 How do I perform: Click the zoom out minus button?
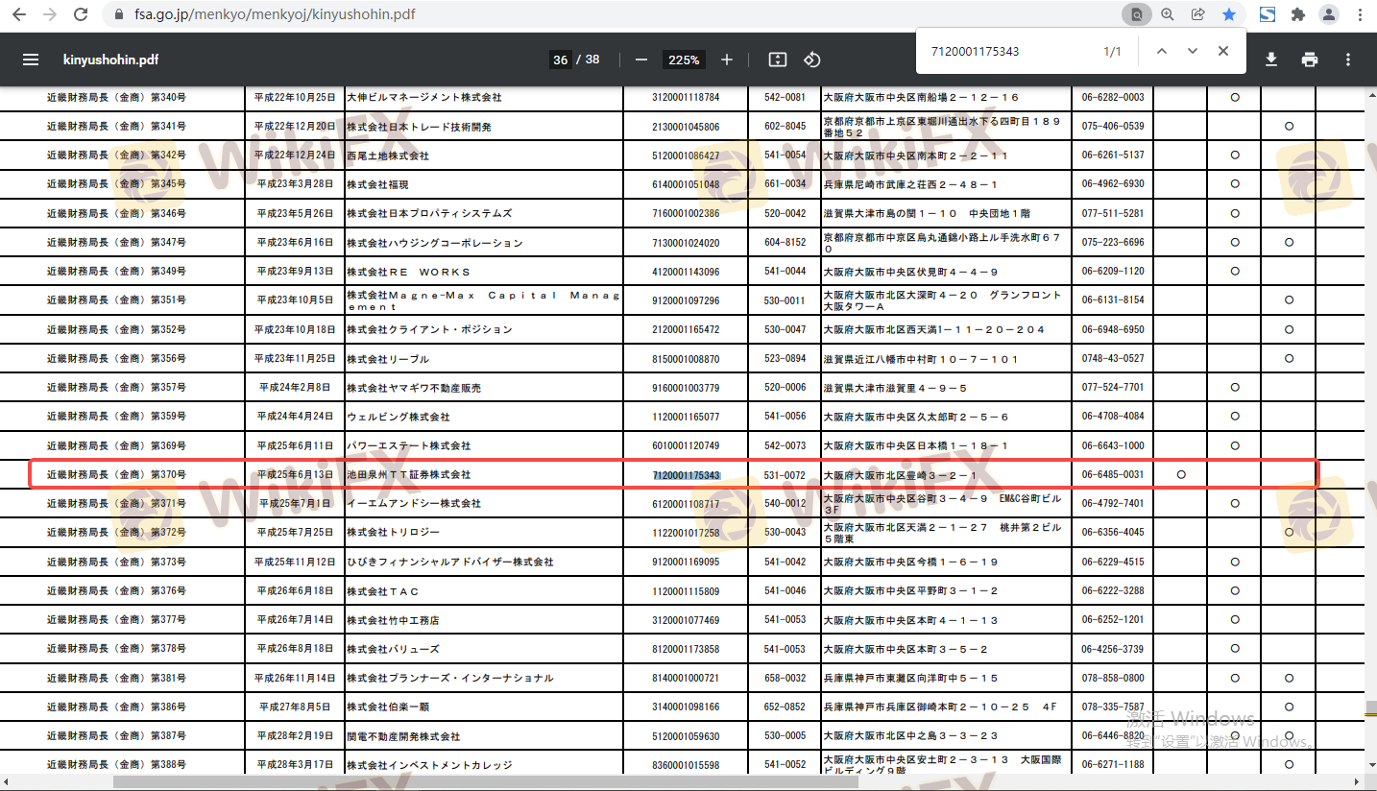point(641,60)
